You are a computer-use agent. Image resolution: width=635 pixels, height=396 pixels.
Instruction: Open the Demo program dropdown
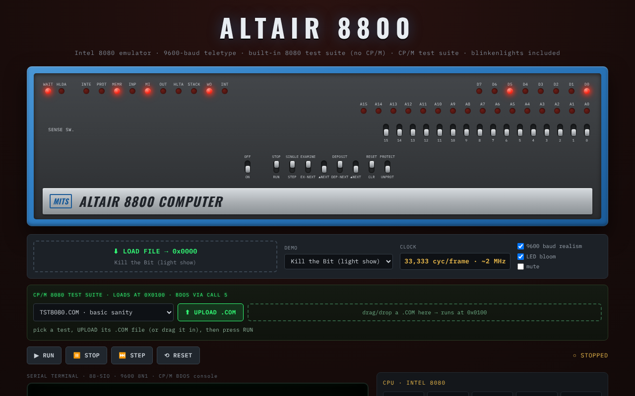(338, 261)
